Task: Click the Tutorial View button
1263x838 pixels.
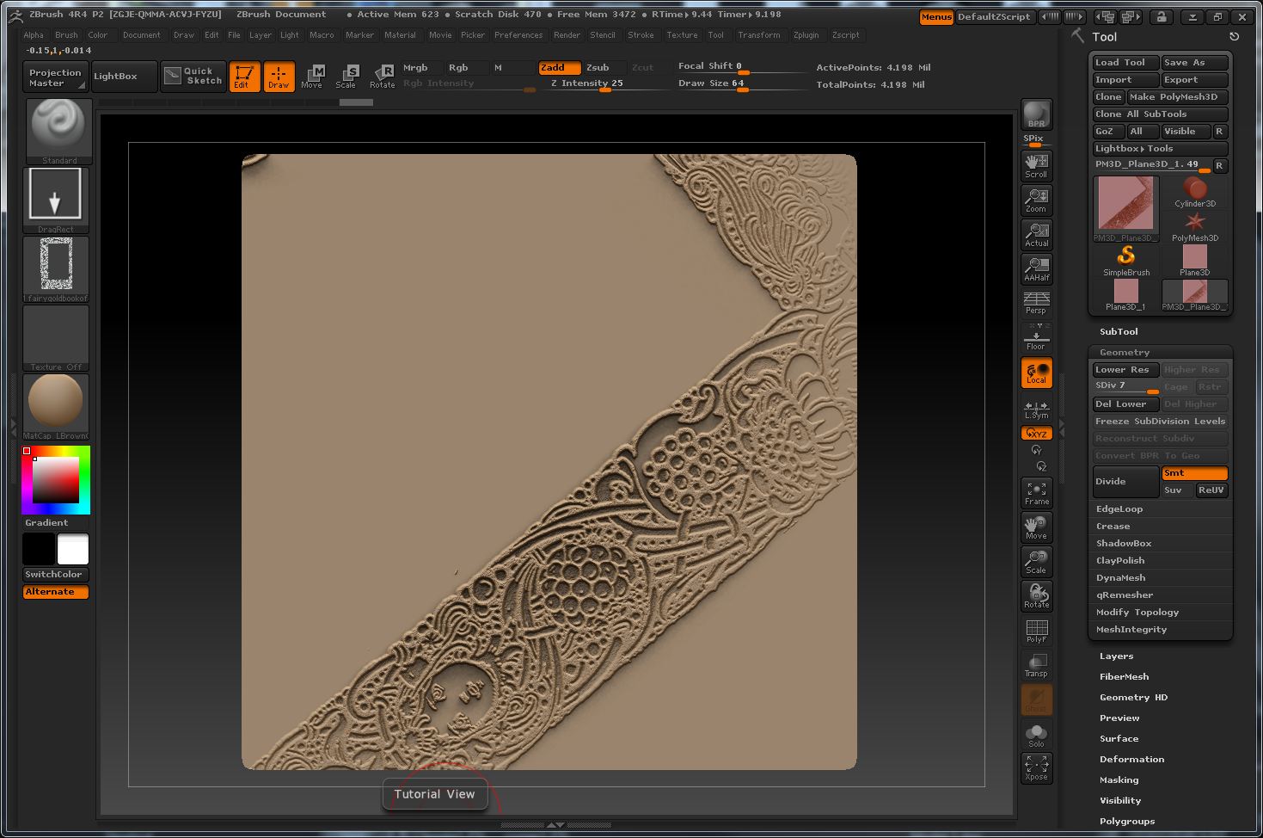Action: (x=435, y=794)
